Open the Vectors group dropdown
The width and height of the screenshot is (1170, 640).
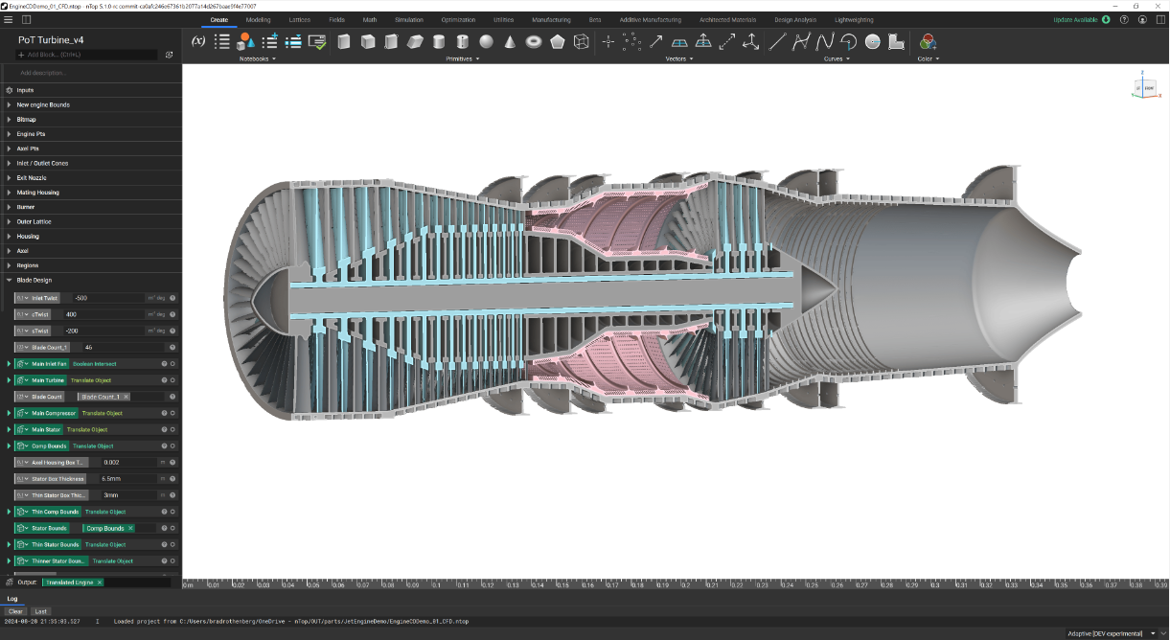(679, 58)
